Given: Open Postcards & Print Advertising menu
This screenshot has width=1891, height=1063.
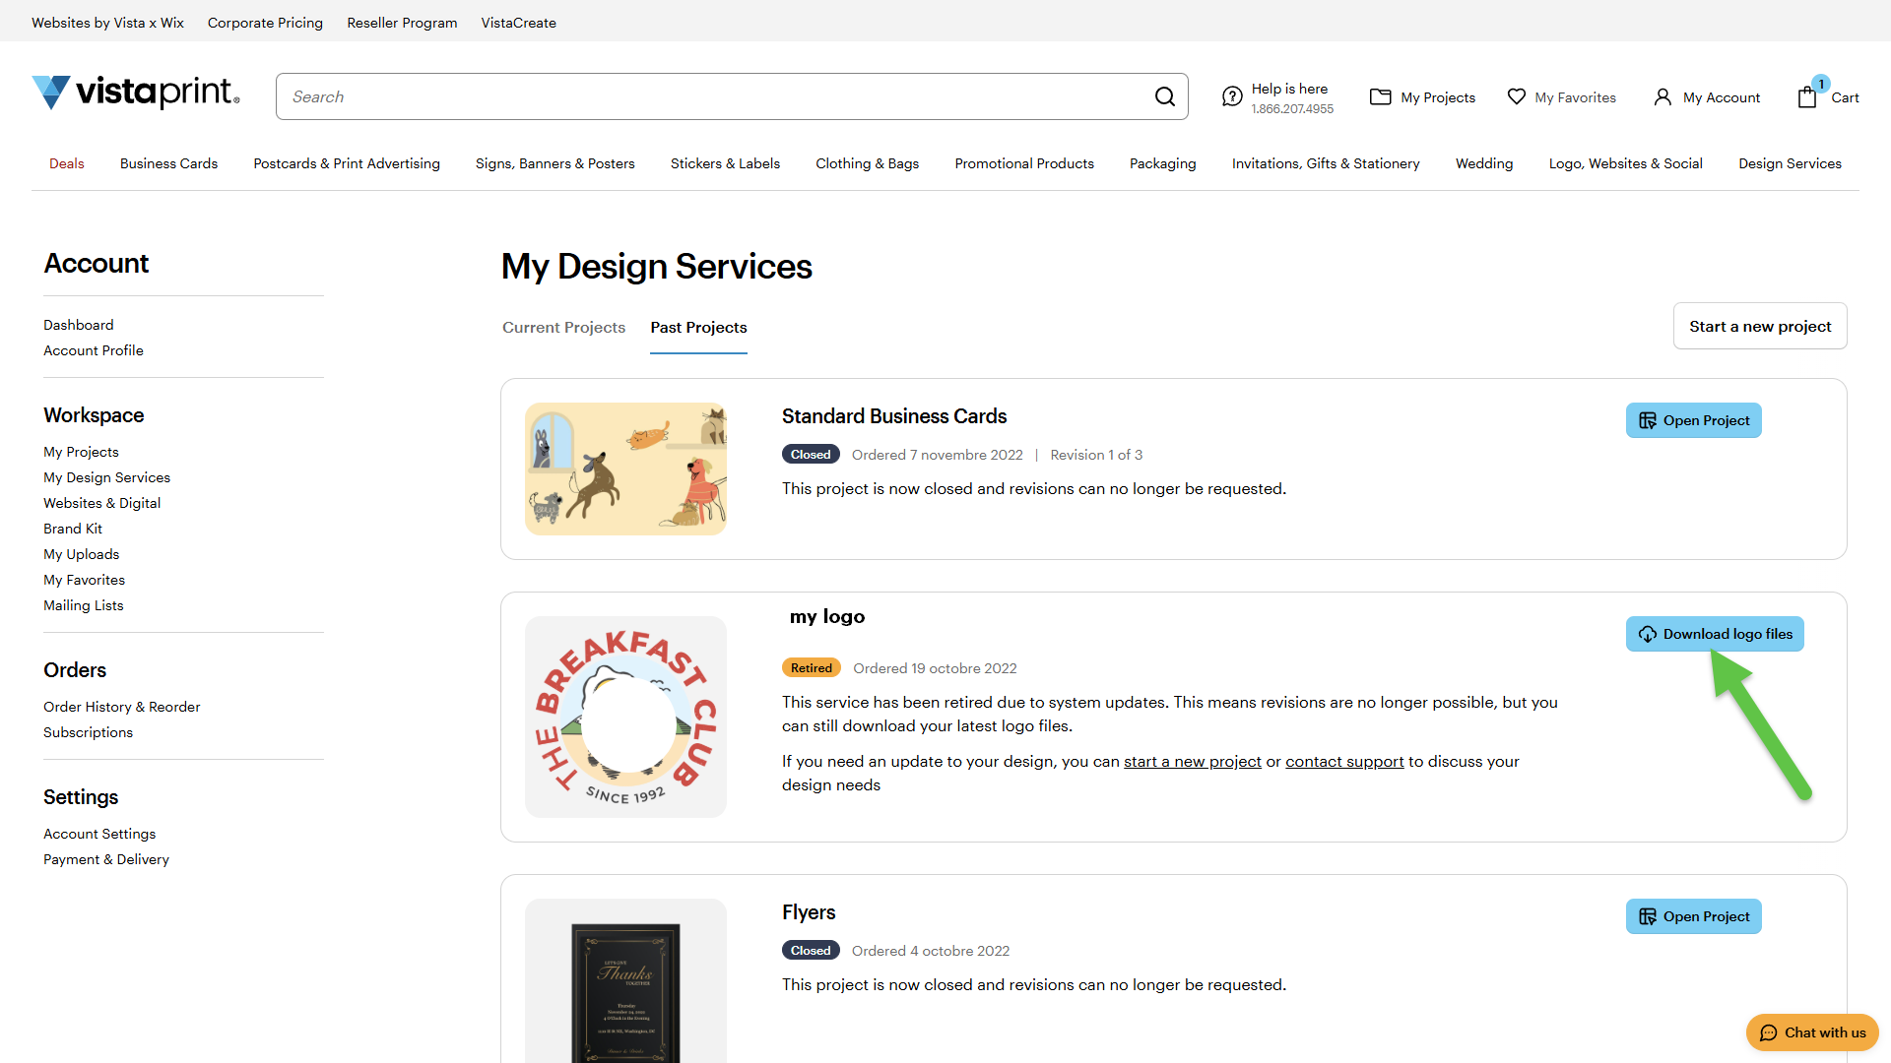Looking at the screenshot, I should (347, 163).
